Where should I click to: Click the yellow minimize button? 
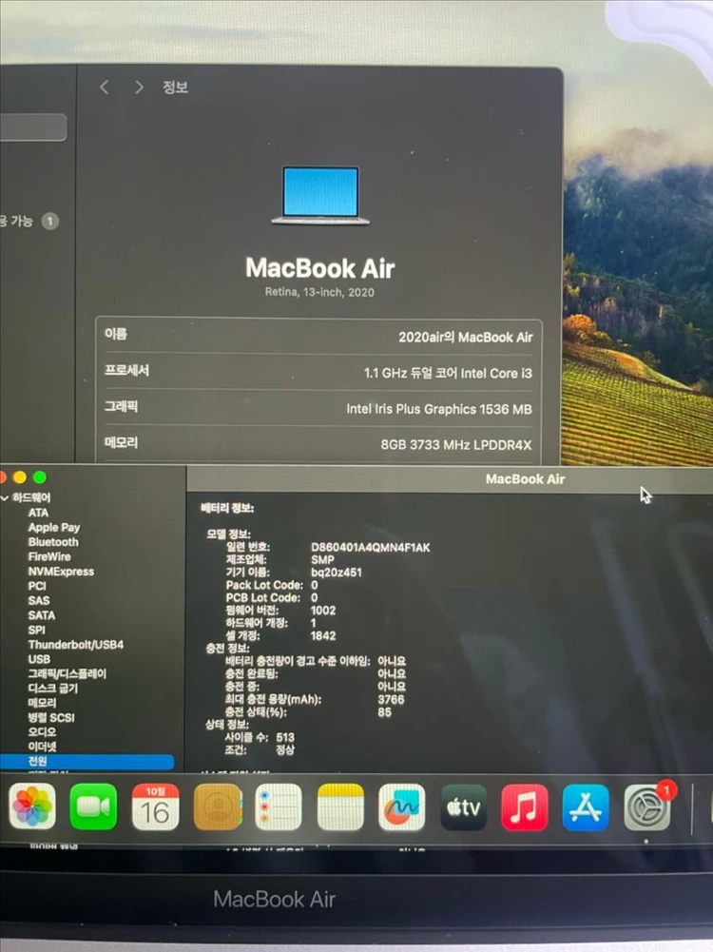tap(20, 477)
